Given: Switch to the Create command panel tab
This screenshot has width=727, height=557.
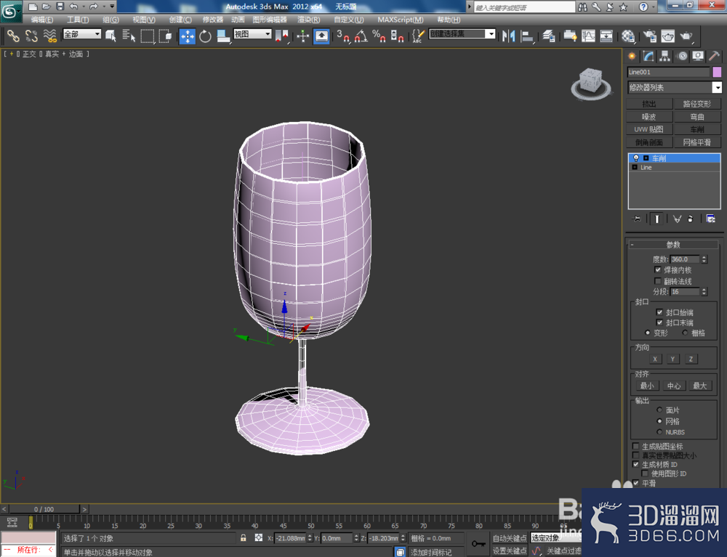Looking at the screenshot, I should (x=632, y=57).
